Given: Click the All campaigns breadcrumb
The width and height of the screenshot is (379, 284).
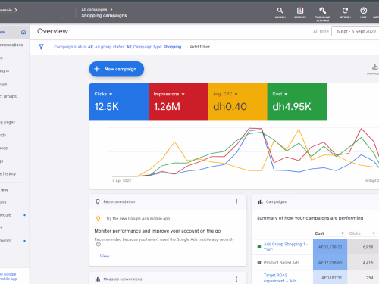Looking at the screenshot, I should [94, 10].
